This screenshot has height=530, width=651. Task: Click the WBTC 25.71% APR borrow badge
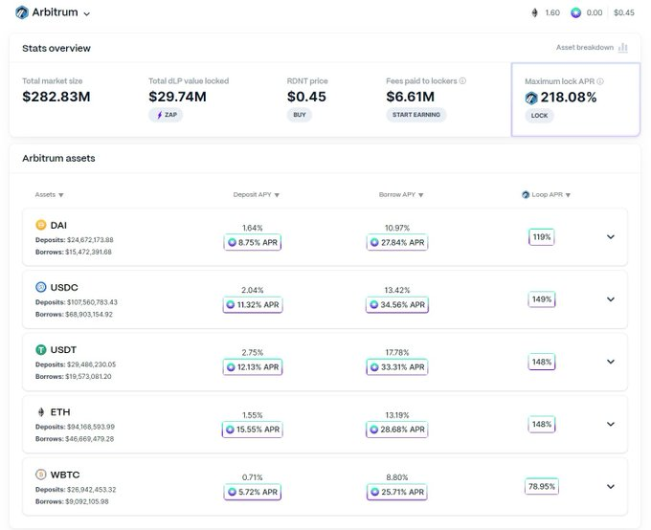click(397, 492)
